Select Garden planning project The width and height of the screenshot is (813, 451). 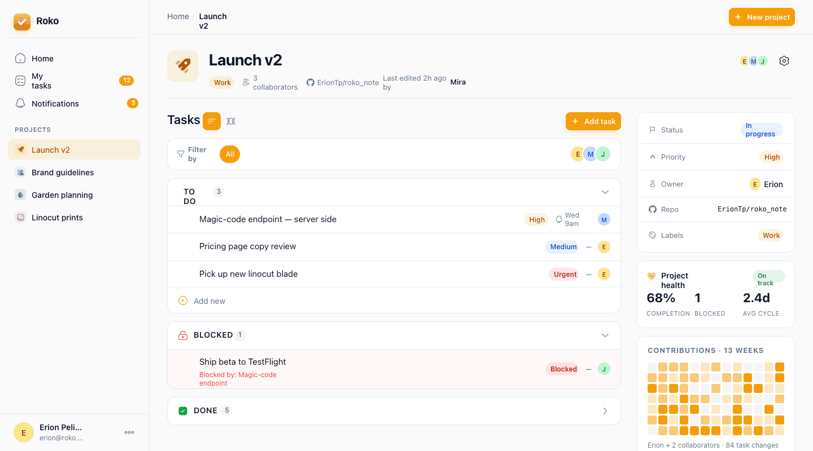(74, 194)
